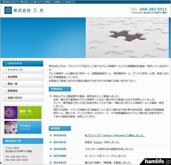171x165 pixels.
Task: Open 新着情報 in the CONTENTS menu
Action: click(23, 91)
